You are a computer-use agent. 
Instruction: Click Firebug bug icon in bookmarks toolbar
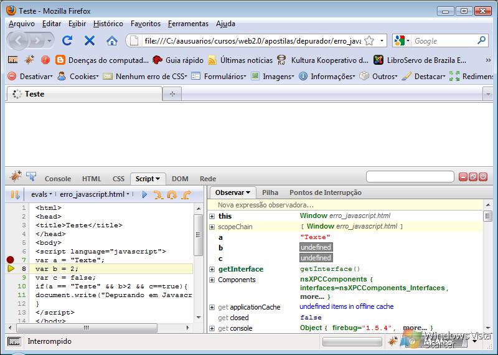click(29, 59)
